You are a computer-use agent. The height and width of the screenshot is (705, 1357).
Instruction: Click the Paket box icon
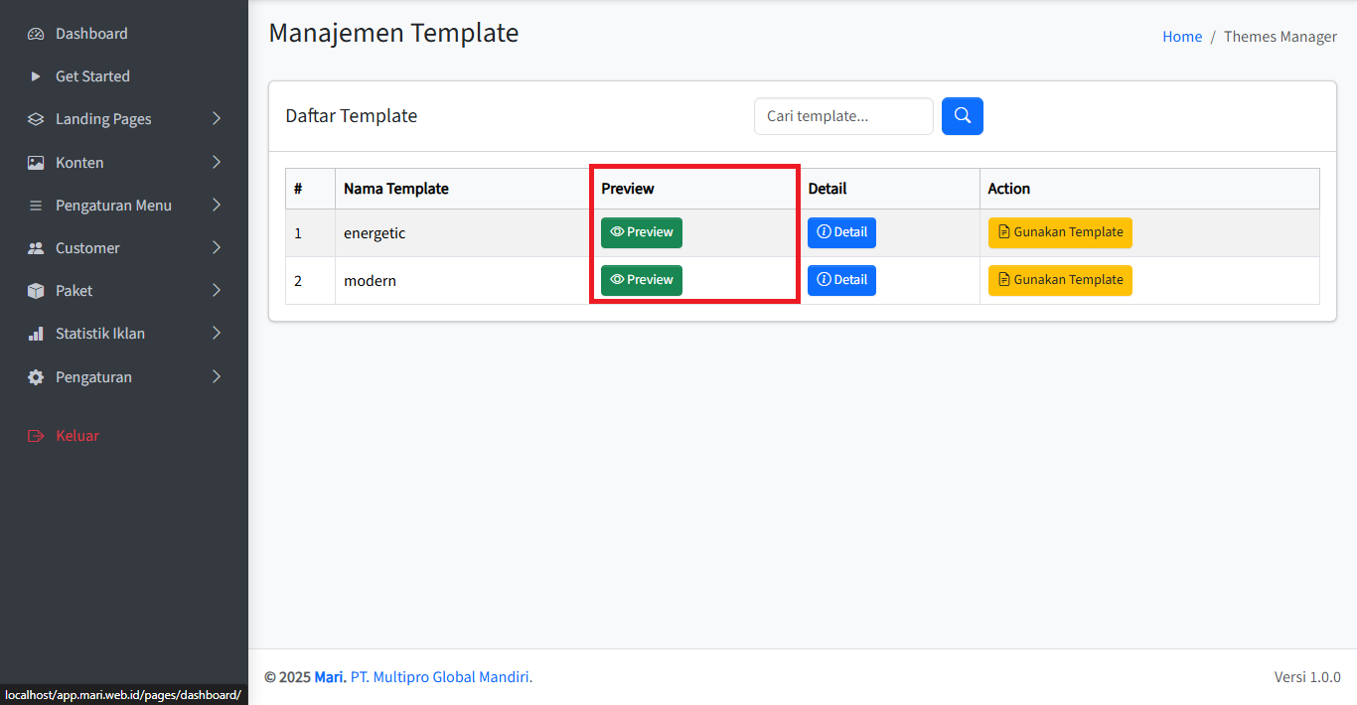36,291
